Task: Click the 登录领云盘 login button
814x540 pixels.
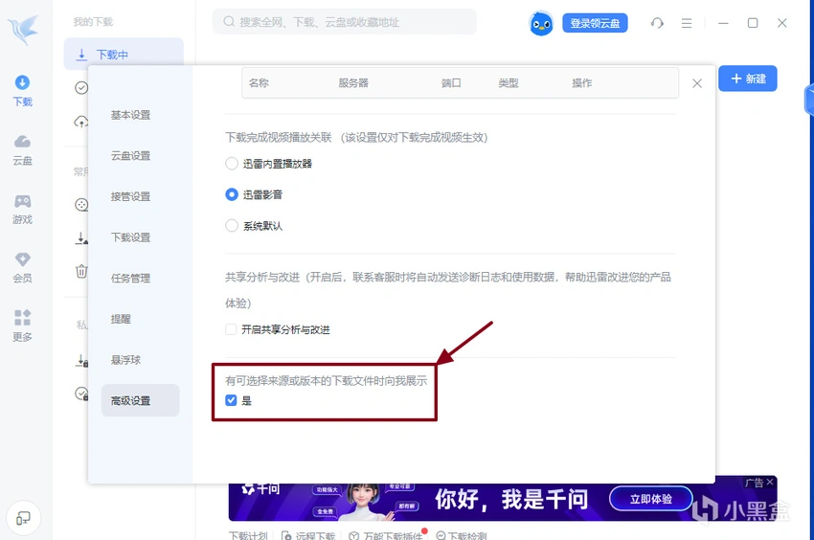Action: tap(595, 23)
